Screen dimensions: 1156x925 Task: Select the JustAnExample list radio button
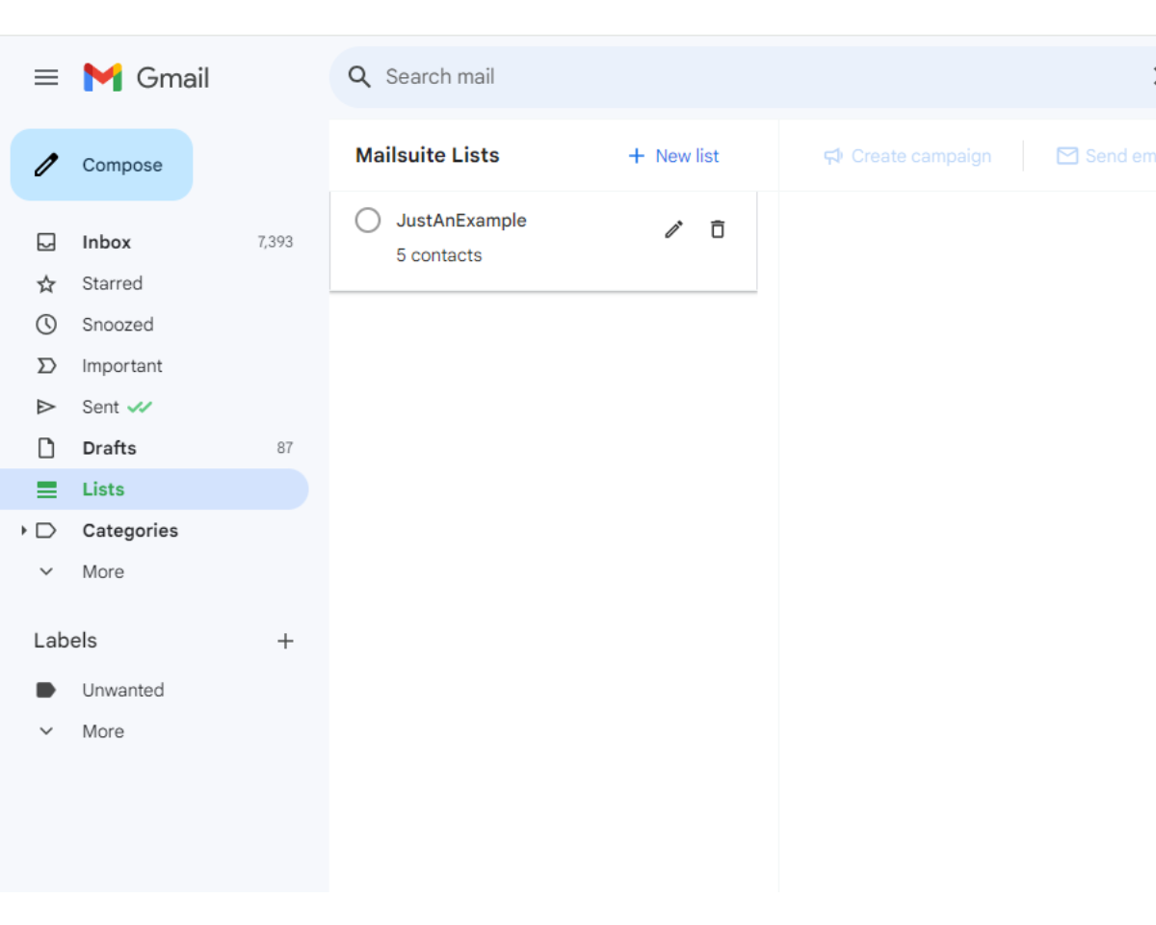click(x=368, y=221)
